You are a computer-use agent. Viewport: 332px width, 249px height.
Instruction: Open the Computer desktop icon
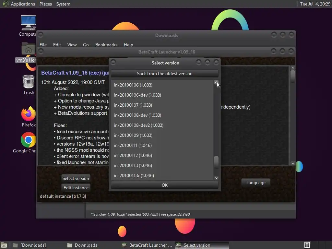28,25
